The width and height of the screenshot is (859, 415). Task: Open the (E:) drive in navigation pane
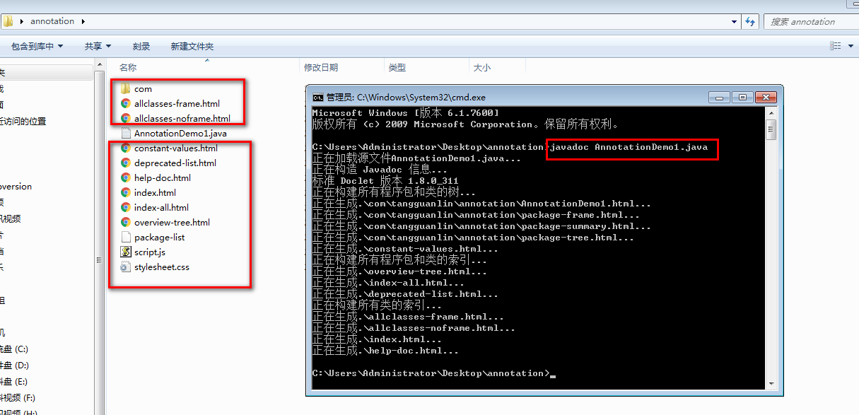(13, 381)
